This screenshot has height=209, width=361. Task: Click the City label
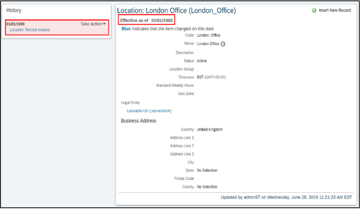click(191, 162)
